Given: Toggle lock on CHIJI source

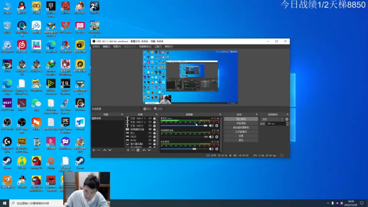Looking at the screenshot, I should tap(155, 137).
